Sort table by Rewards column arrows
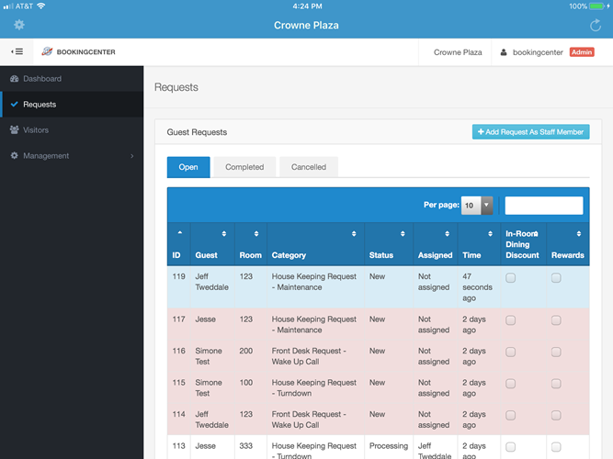 [579, 233]
